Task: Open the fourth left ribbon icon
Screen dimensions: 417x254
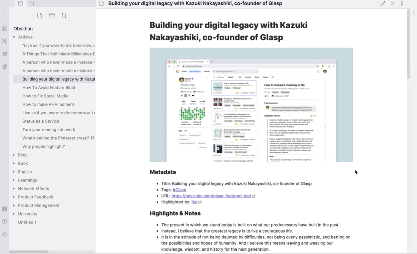Action: [x=4, y=67]
